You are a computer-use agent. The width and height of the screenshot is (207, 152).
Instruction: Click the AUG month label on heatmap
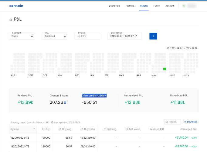13,75
